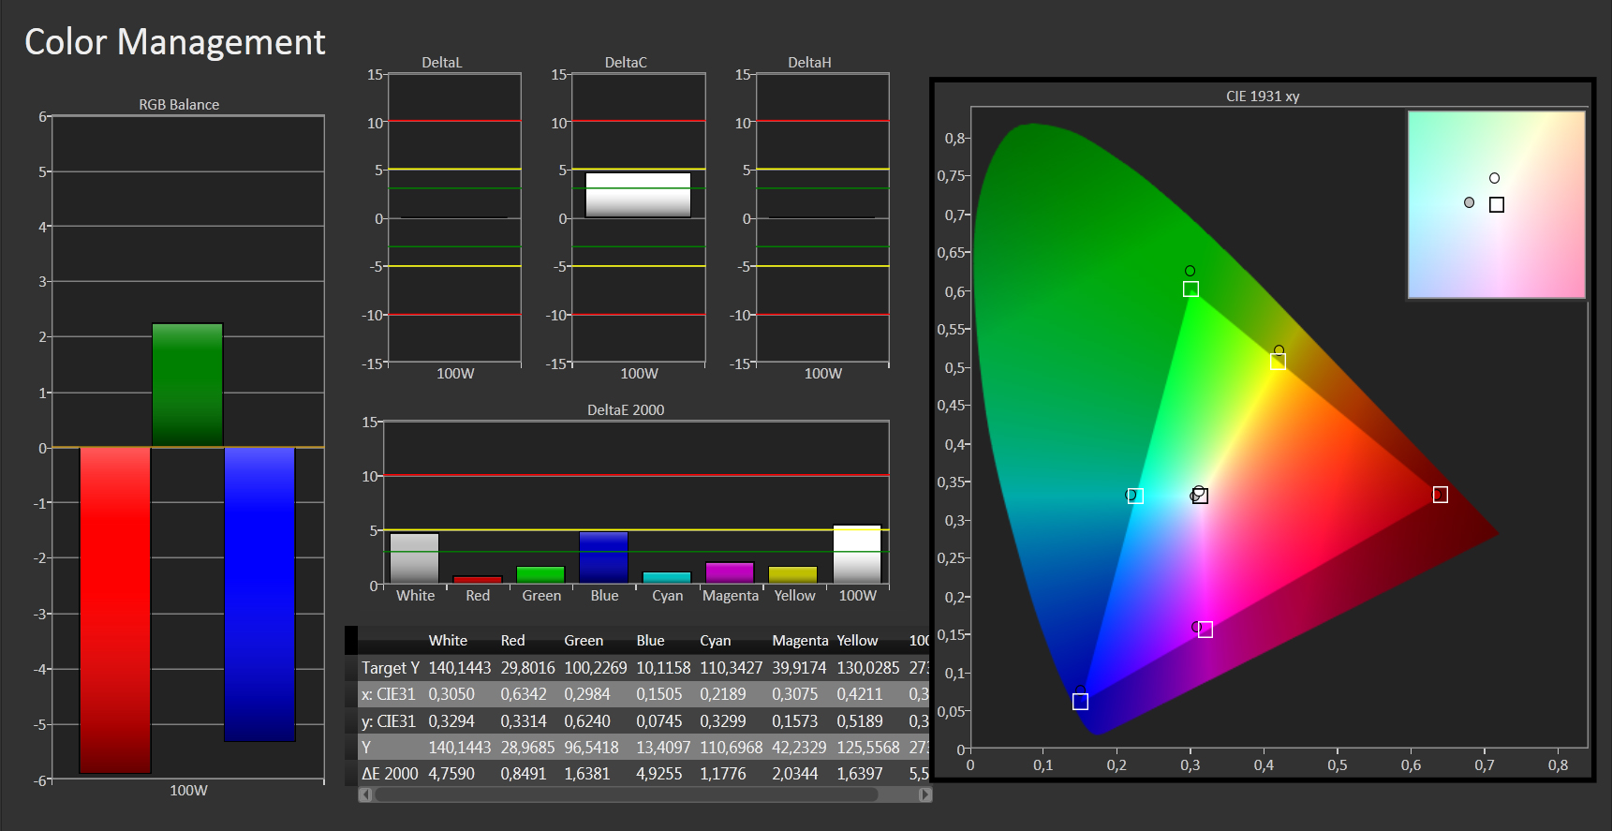Select the x: CIE31 row label
The image size is (1612, 831).
[388, 694]
